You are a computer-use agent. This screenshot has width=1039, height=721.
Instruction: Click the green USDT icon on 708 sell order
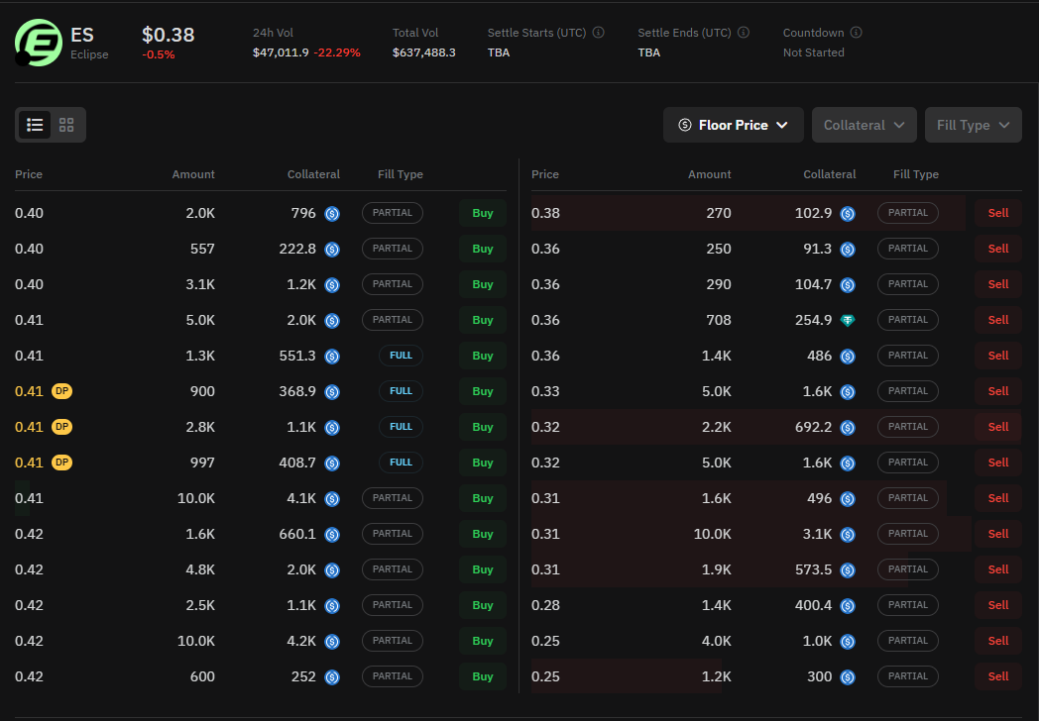click(x=848, y=320)
